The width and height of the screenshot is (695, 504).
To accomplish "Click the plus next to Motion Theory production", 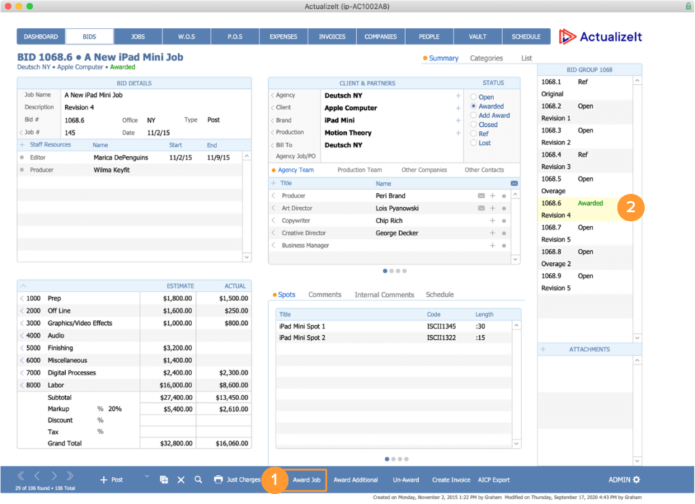I will click(x=458, y=133).
